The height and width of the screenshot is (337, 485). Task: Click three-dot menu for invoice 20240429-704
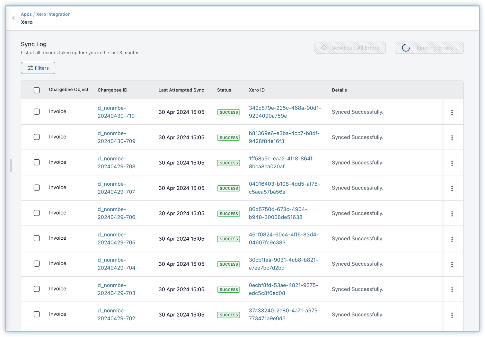[x=452, y=264]
